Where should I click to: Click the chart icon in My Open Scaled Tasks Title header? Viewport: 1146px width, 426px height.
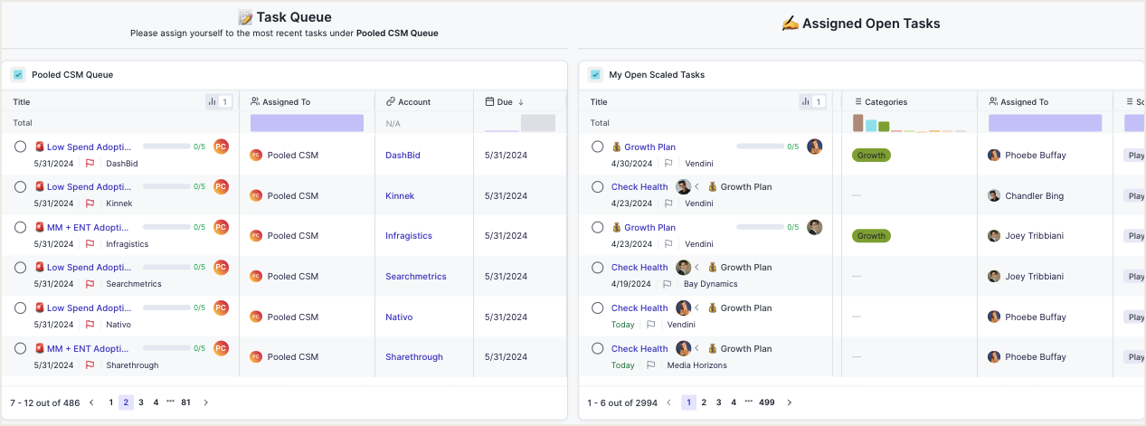pos(806,102)
